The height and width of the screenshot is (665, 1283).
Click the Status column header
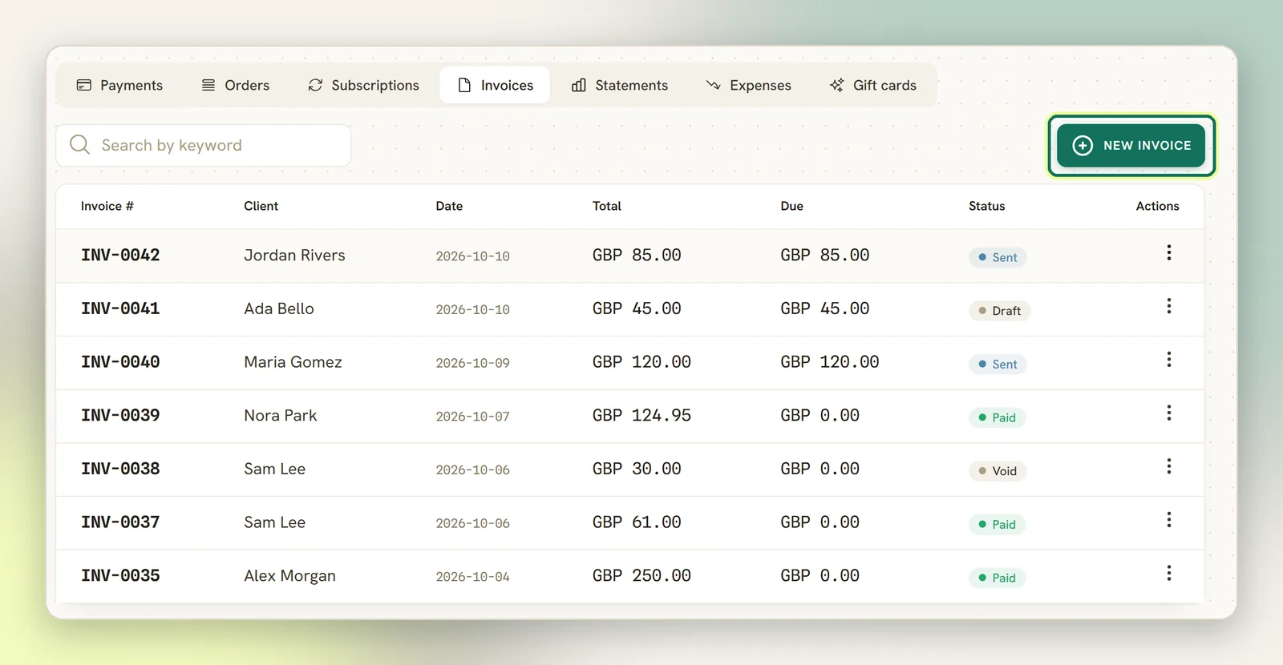coord(986,206)
